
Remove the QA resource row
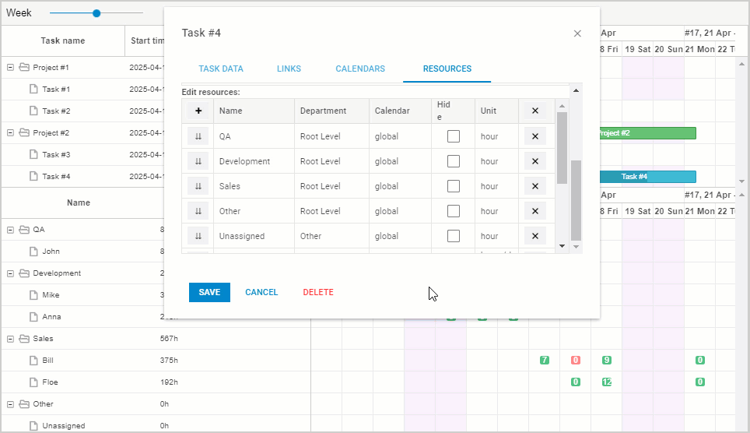[535, 136]
